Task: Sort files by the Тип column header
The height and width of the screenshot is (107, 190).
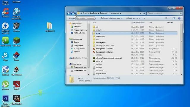Action: click(x=151, y=23)
